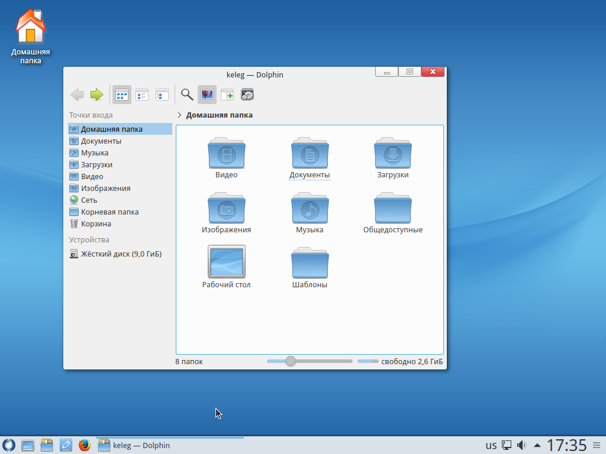Open the Control settings gear icon

click(247, 95)
